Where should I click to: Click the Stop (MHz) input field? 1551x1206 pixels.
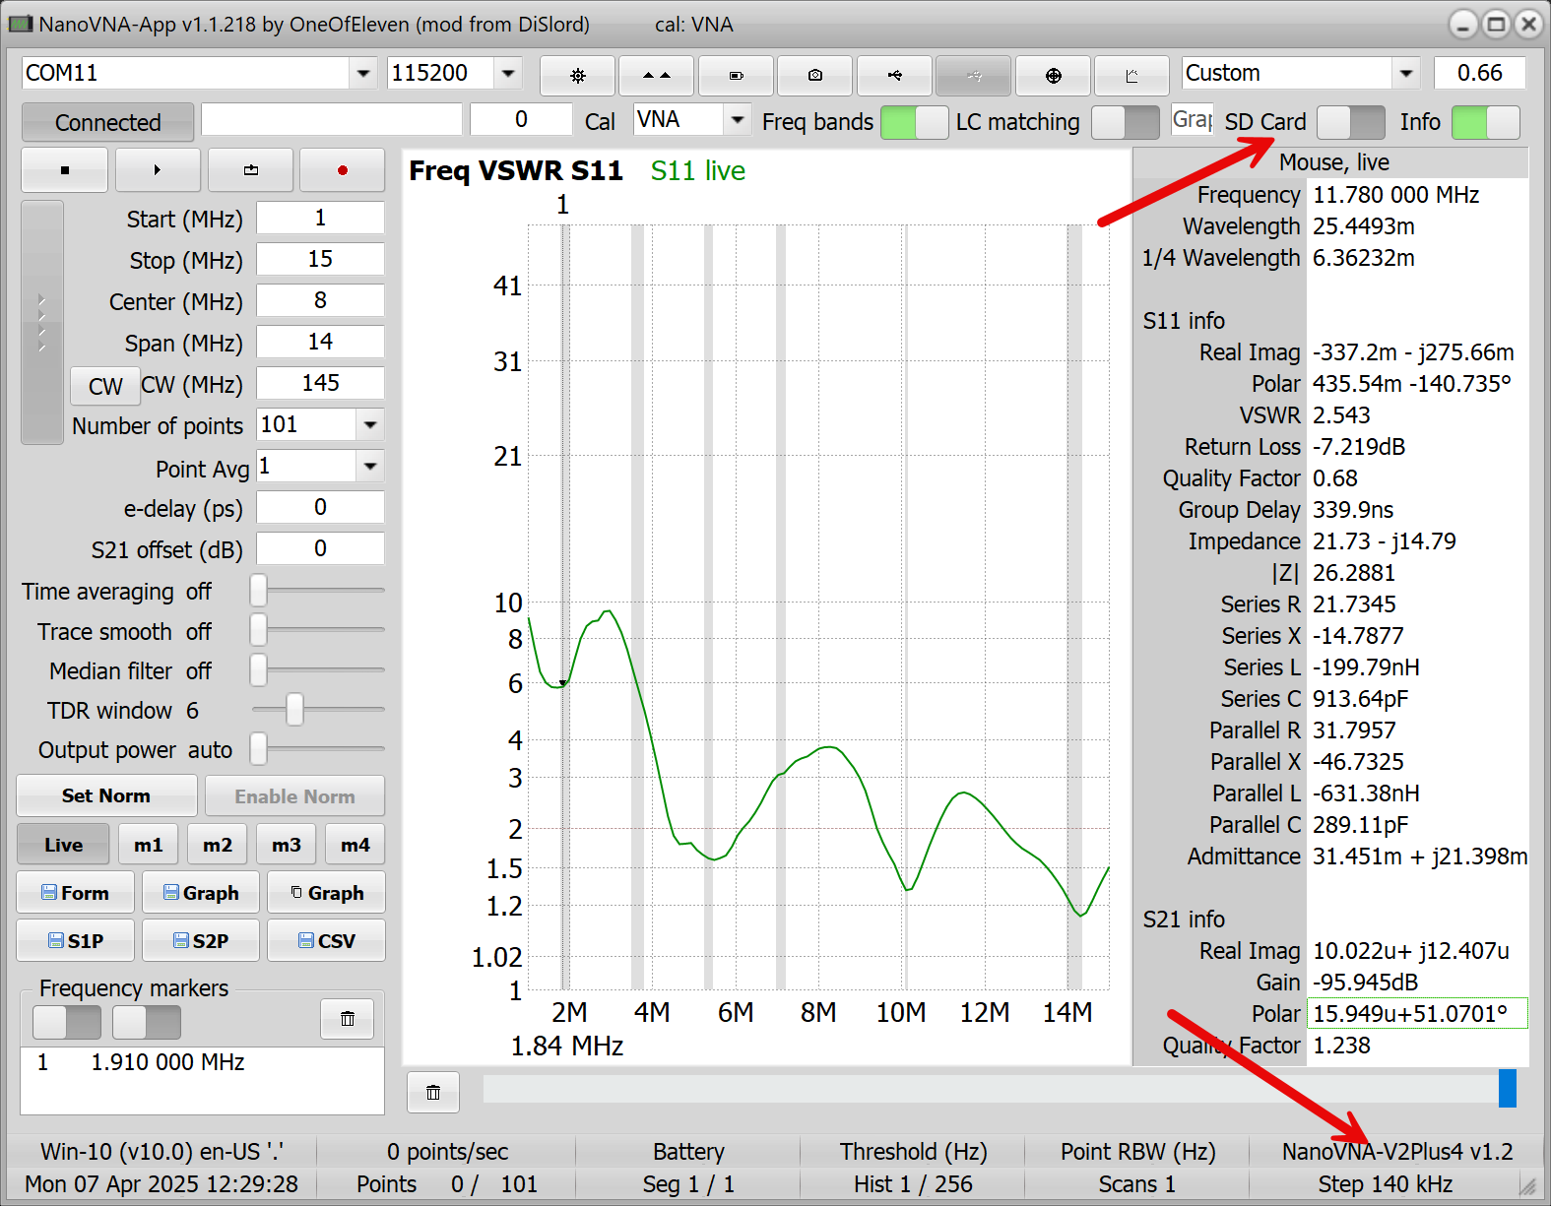pos(320,259)
